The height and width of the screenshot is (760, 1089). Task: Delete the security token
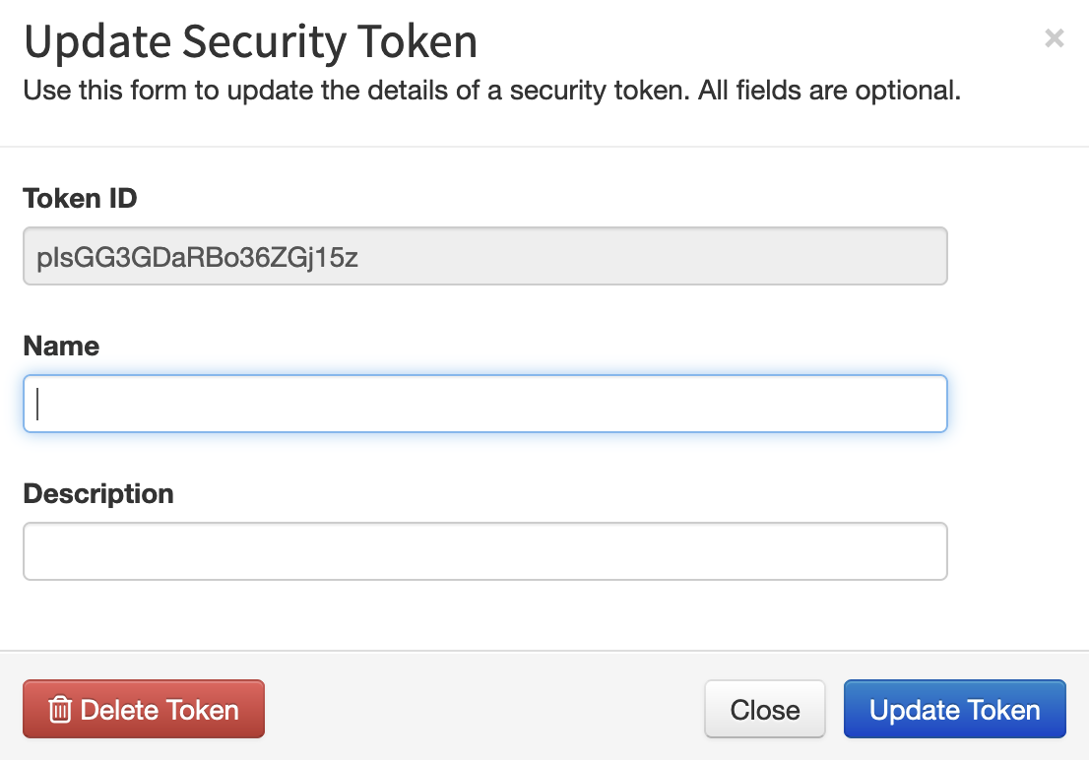pyautogui.click(x=144, y=709)
